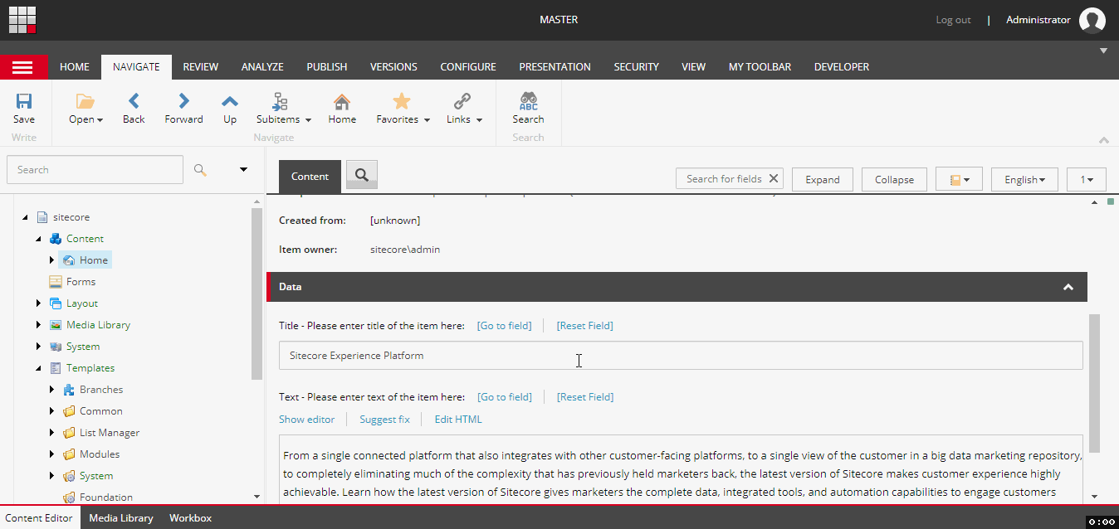Switch to the ANALYZE ribbon tab

pyautogui.click(x=262, y=67)
